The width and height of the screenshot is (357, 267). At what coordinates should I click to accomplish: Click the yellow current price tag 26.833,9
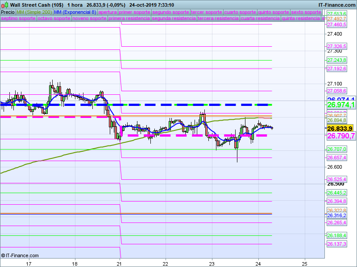tap(340, 128)
